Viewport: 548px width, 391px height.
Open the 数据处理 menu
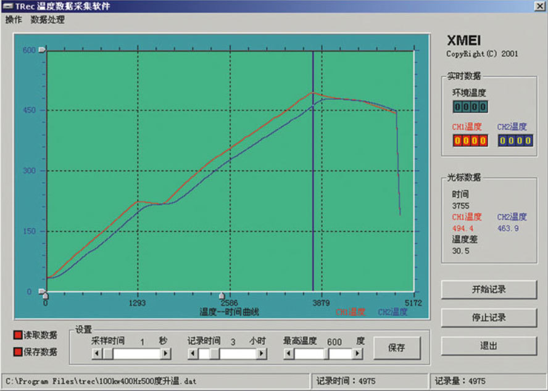[47, 20]
